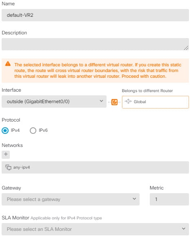Select the any-ipv4 network entry
Image resolution: width=191 pixels, height=237 pixels.
(95, 167)
